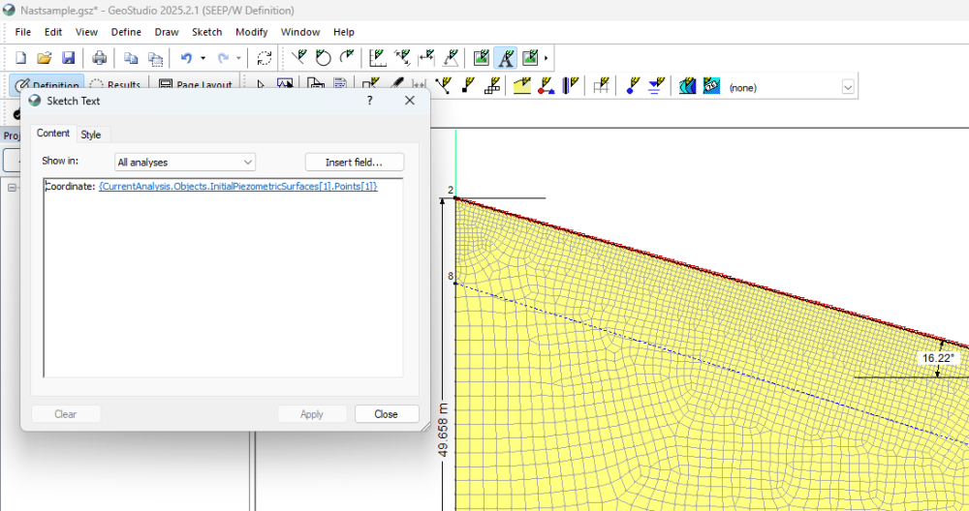
Task: Select the Sketch Lines tool
Action: pyautogui.click(x=299, y=58)
